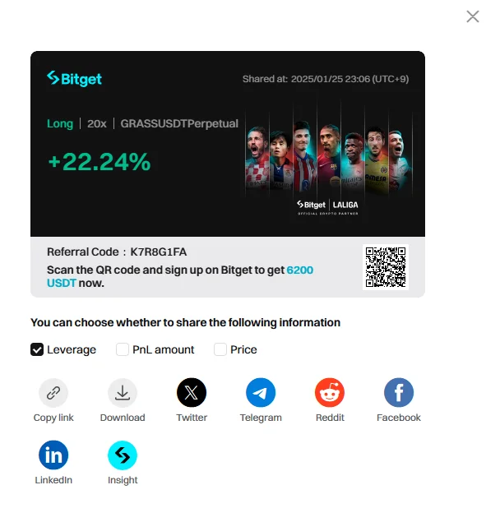The height and width of the screenshot is (522, 486).
Task: Click the Bitget logo on card
Action: (74, 79)
